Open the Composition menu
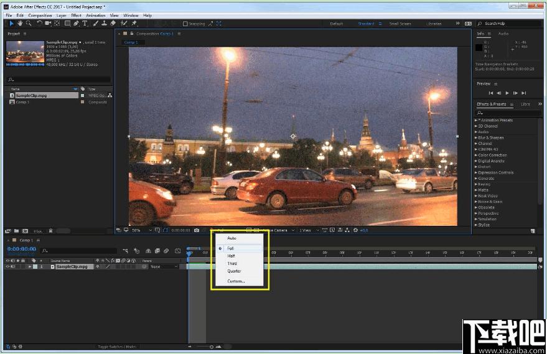 tap(40, 16)
